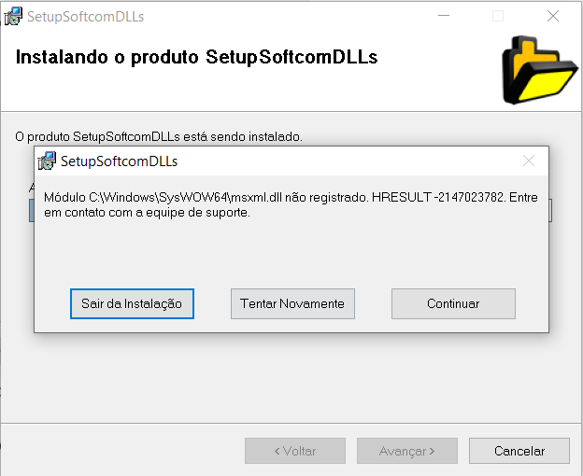Close the msxml.dll error dialog with its X
The image size is (583, 476).
pyautogui.click(x=529, y=161)
